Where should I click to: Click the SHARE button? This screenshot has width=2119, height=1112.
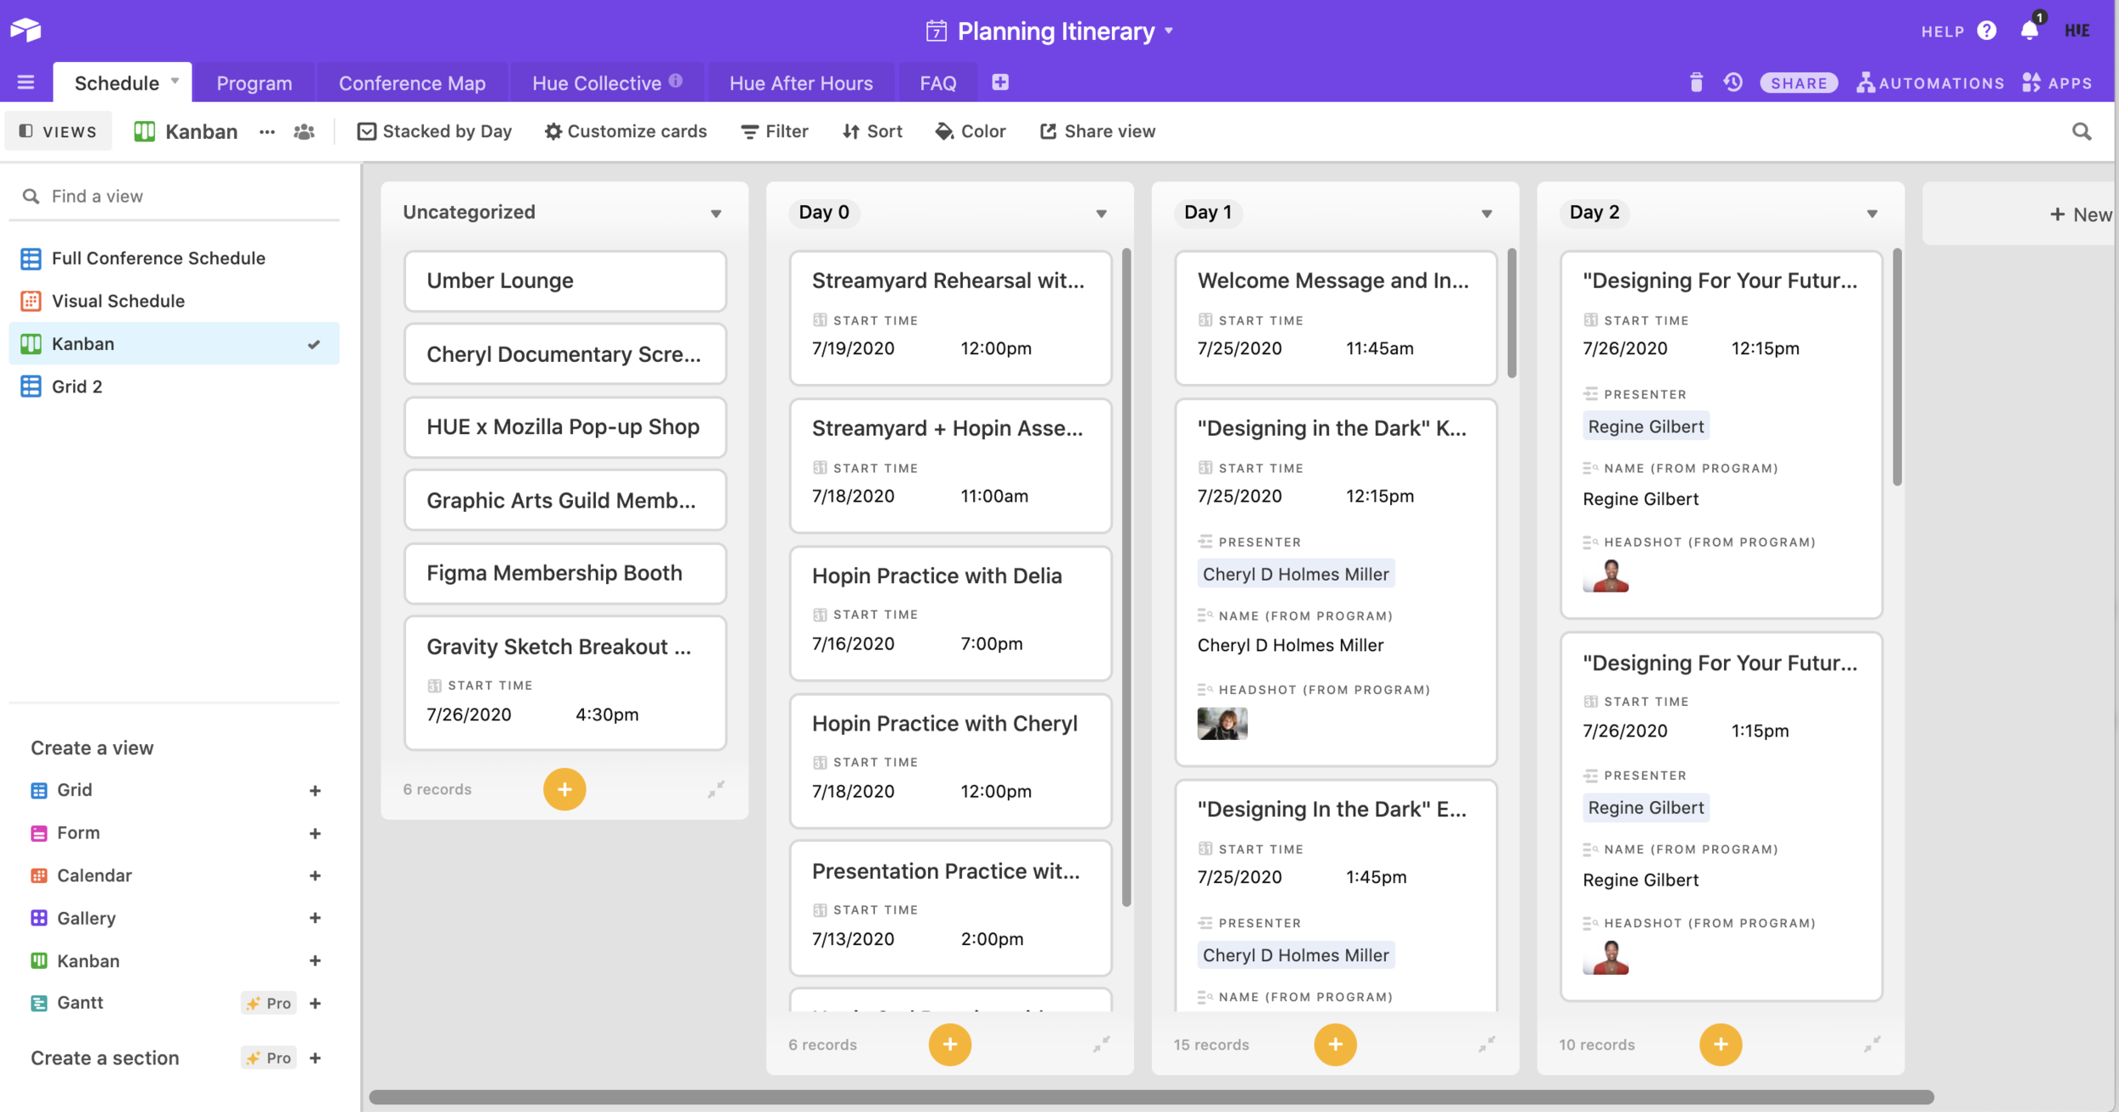[1799, 82]
